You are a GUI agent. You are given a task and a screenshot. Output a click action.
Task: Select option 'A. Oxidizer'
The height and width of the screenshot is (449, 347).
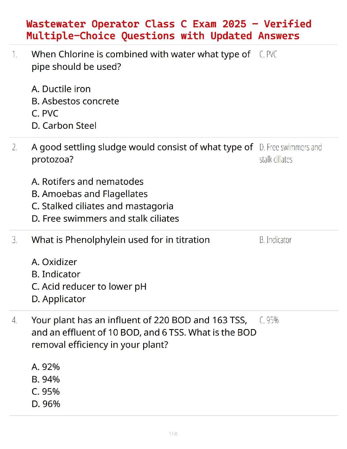click(54, 262)
